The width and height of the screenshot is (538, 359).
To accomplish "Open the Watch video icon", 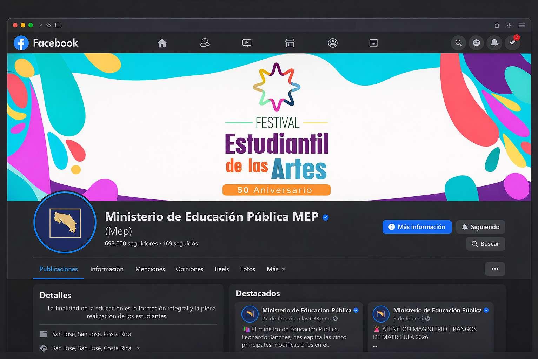I will point(247,43).
